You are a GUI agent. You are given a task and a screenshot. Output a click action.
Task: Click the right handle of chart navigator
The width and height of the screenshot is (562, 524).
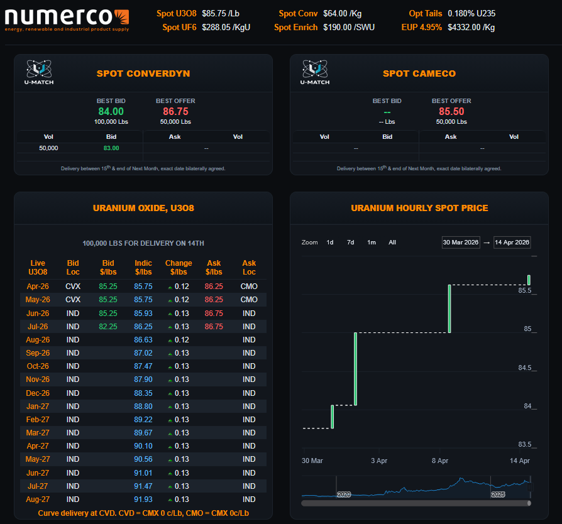point(530,487)
